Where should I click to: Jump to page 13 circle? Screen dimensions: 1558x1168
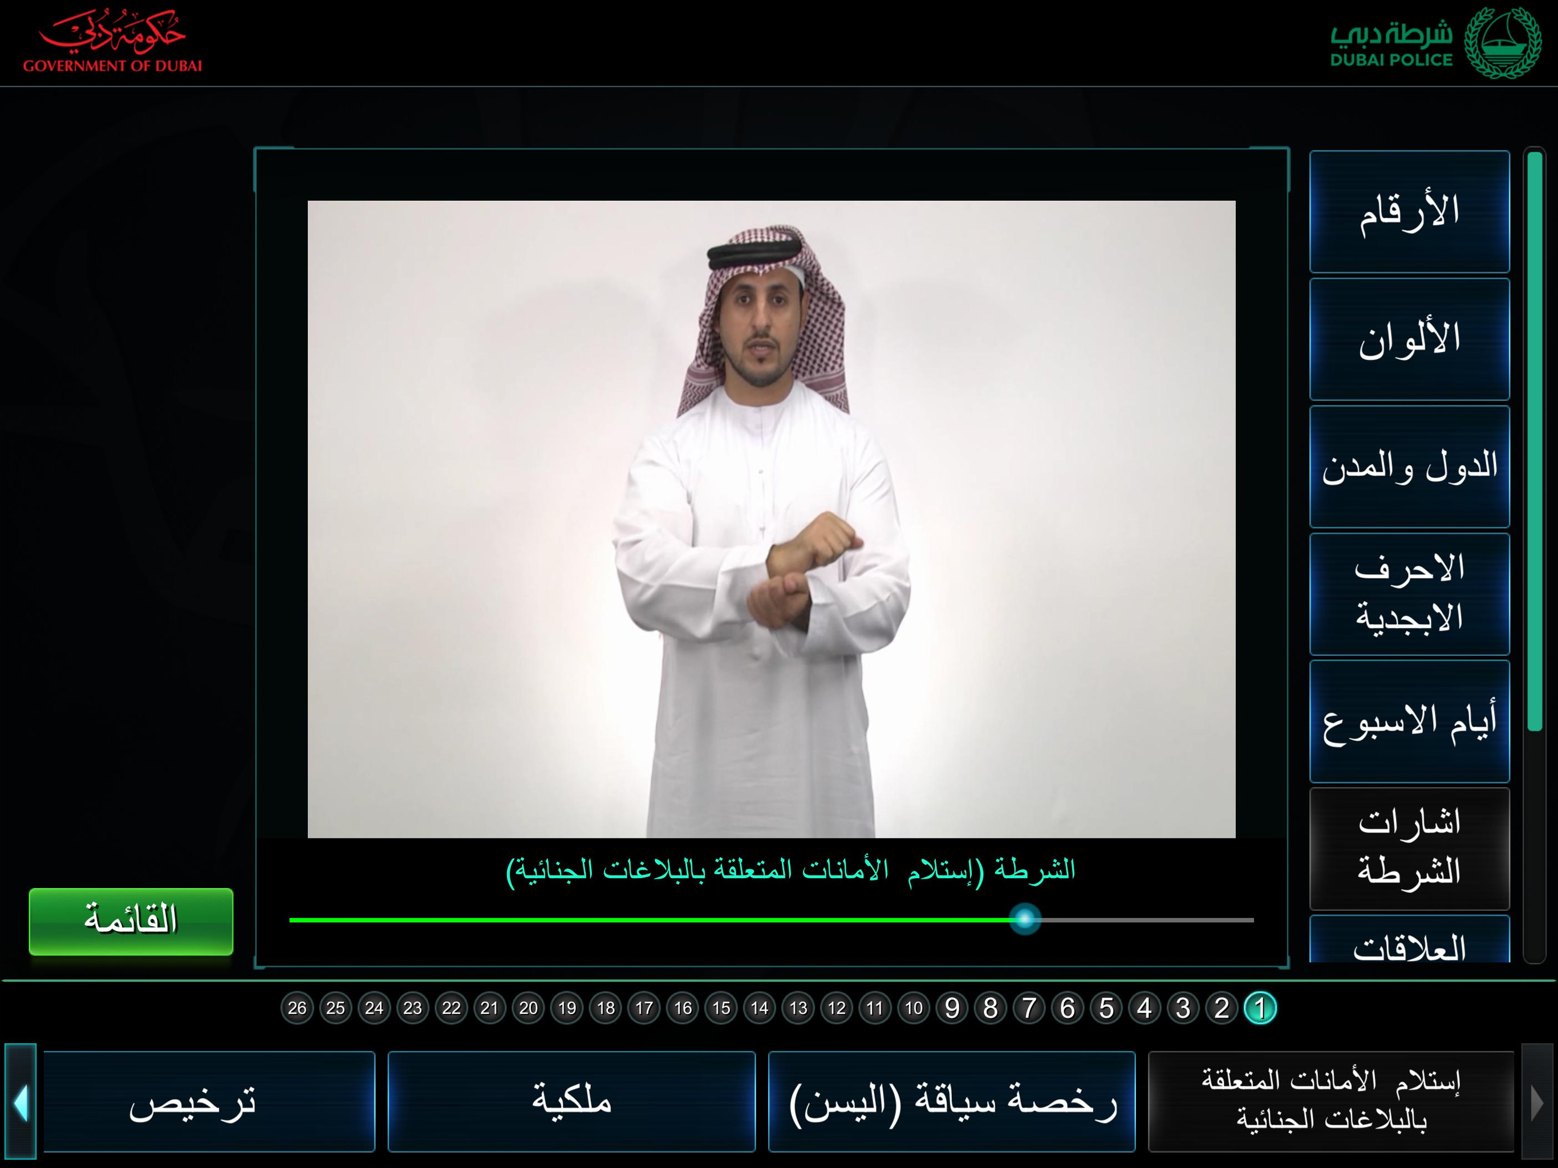[x=798, y=1008]
